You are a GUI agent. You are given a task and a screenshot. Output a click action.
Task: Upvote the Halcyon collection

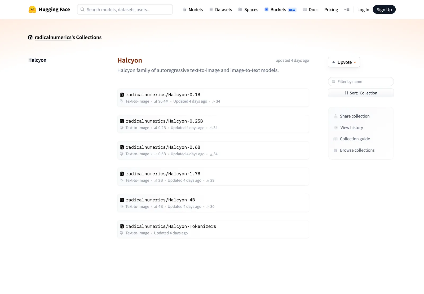click(344, 62)
